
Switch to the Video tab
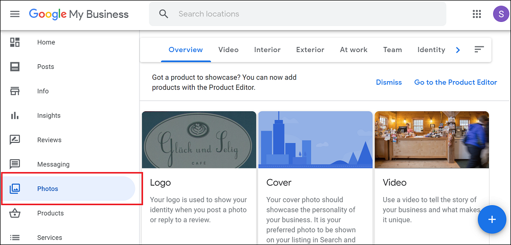pyautogui.click(x=228, y=50)
